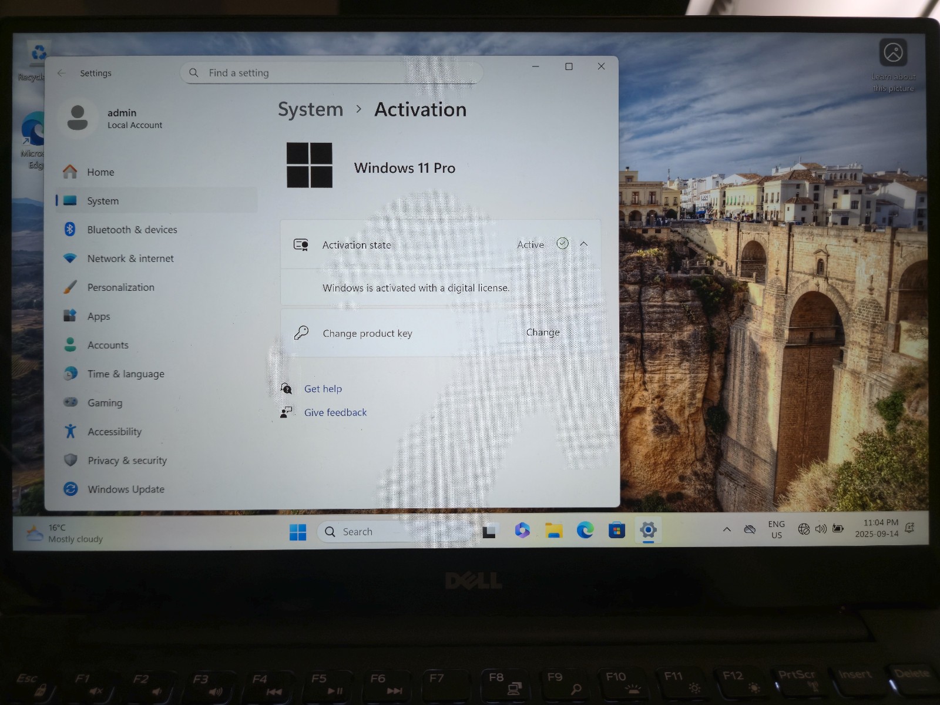The width and height of the screenshot is (940, 705).
Task: Open Accounts settings page
Action: click(x=157, y=345)
